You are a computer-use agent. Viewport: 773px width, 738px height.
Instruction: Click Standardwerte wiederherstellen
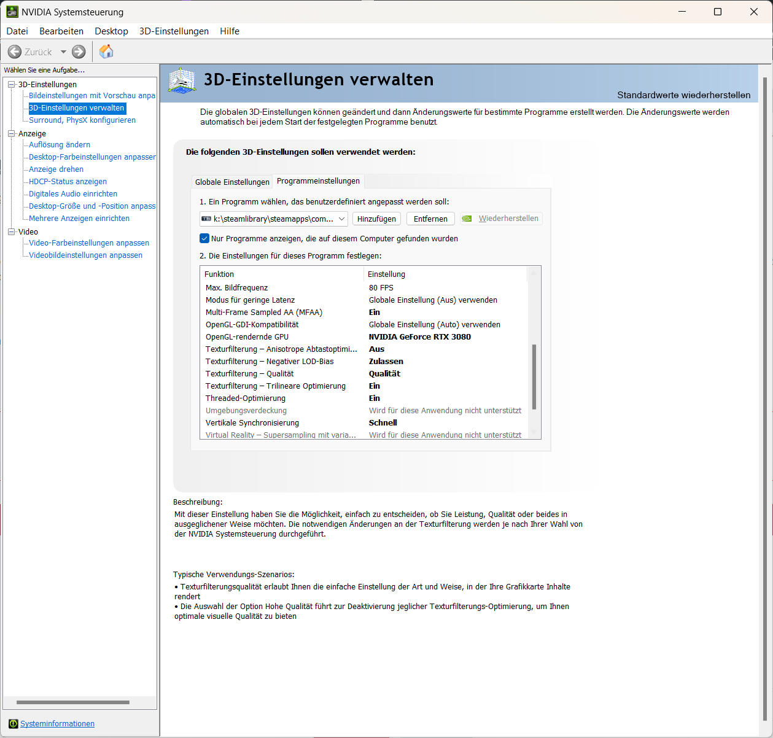(683, 95)
